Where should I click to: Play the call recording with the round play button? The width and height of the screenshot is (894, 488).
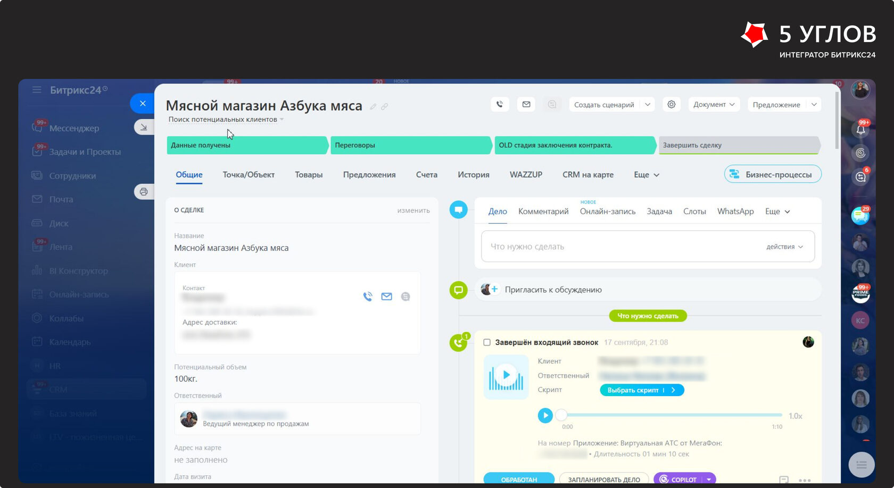click(x=545, y=415)
